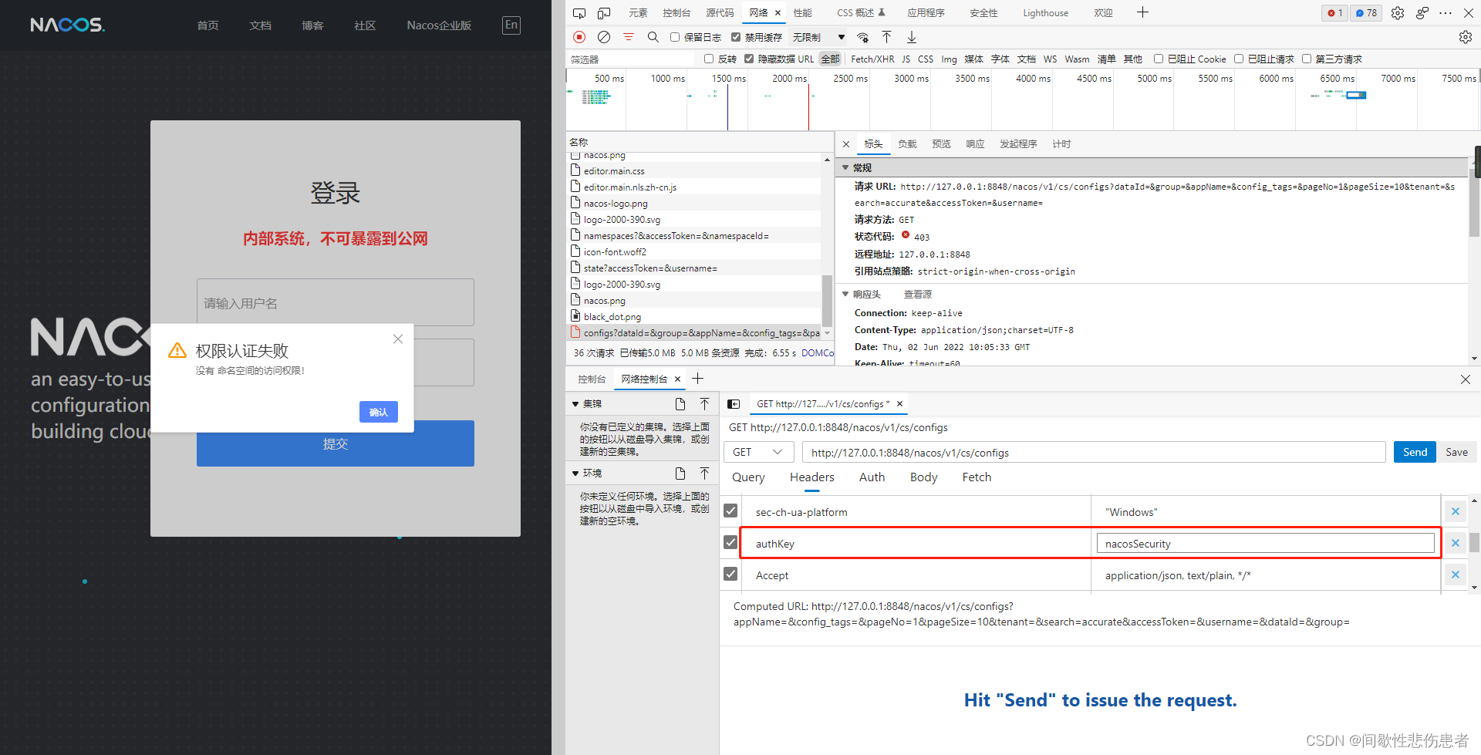The width and height of the screenshot is (1481, 755).
Task: Click the feedback/send icon in DevTools top bar
Action: click(1422, 13)
